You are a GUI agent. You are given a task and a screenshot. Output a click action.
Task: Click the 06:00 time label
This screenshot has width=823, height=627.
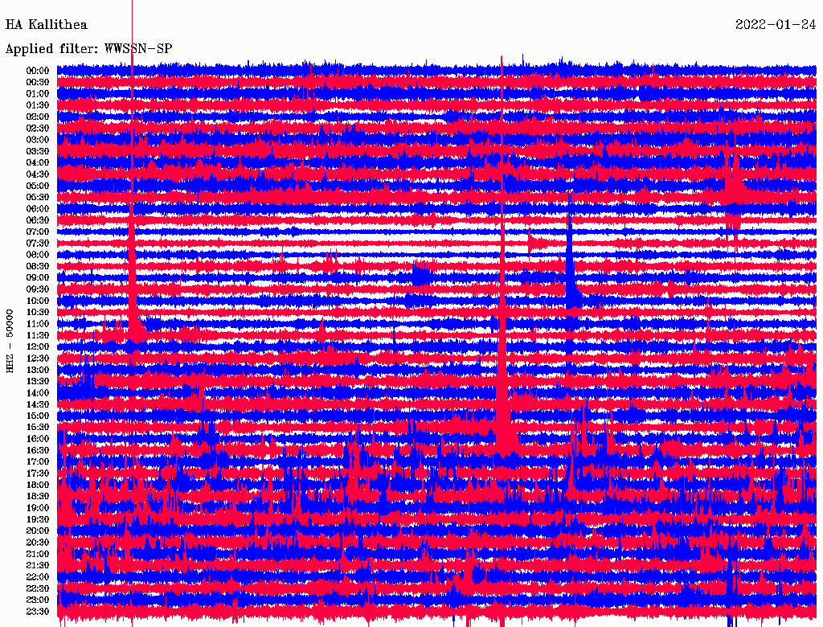tap(37, 209)
